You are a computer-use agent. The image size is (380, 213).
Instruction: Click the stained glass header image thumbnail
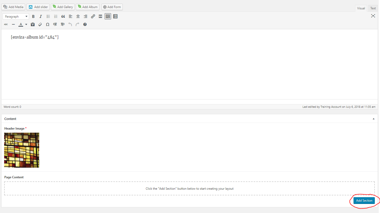[x=22, y=150]
